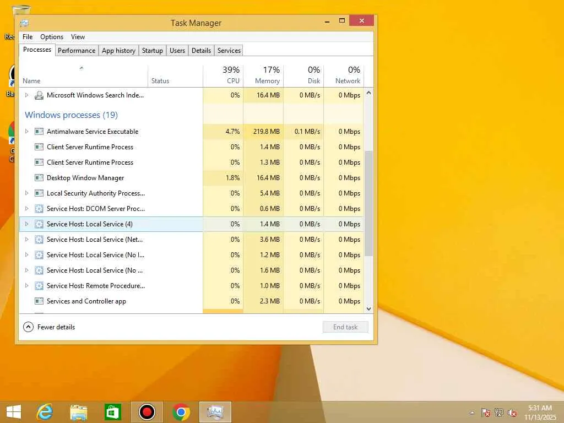This screenshot has height=423, width=564.
Task: Click the Task Manager title bar icon
Action: pyautogui.click(x=24, y=23)
